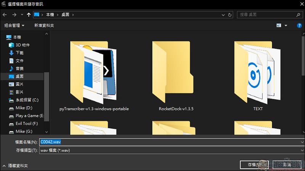This screenshot has width=305, height=171.
Task: Click the Back navigation arrow
Action: click(x=5, y=15)
